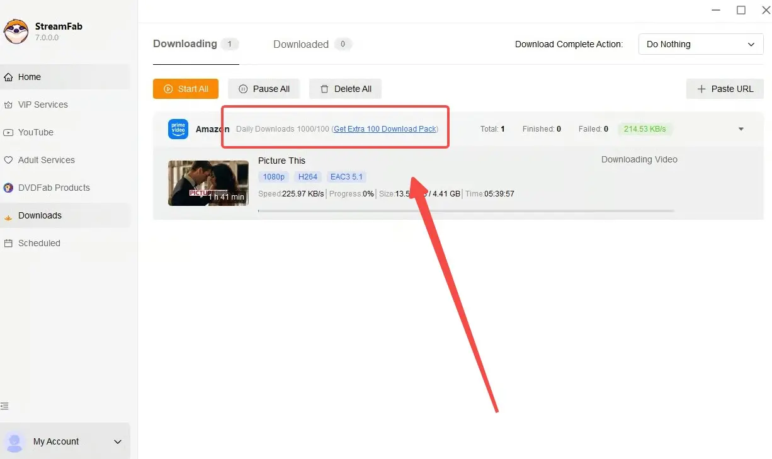Click the Pause All button
The height and width of the screenshot is (459, 772).
point(264,89)
